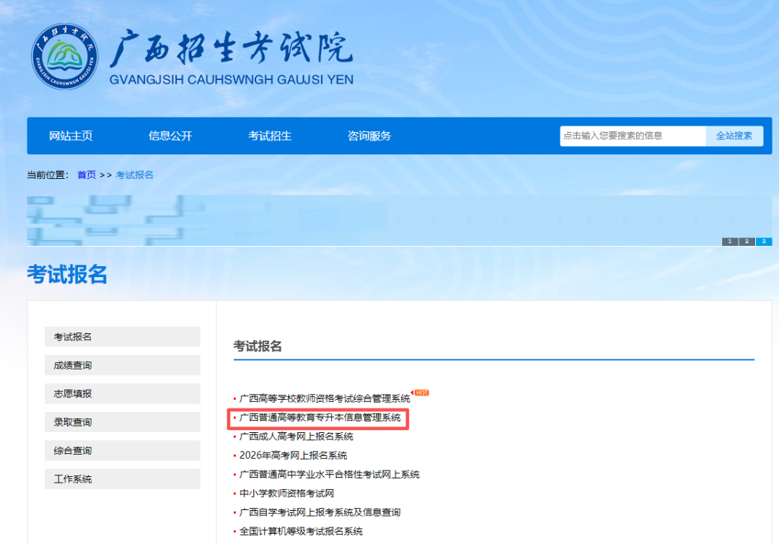This screenshot has height=544, width=779.
Task: Click the HOT badge icon
Action: click(421, 392)
